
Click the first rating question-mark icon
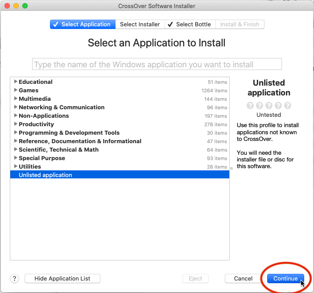tap(250, 105)
